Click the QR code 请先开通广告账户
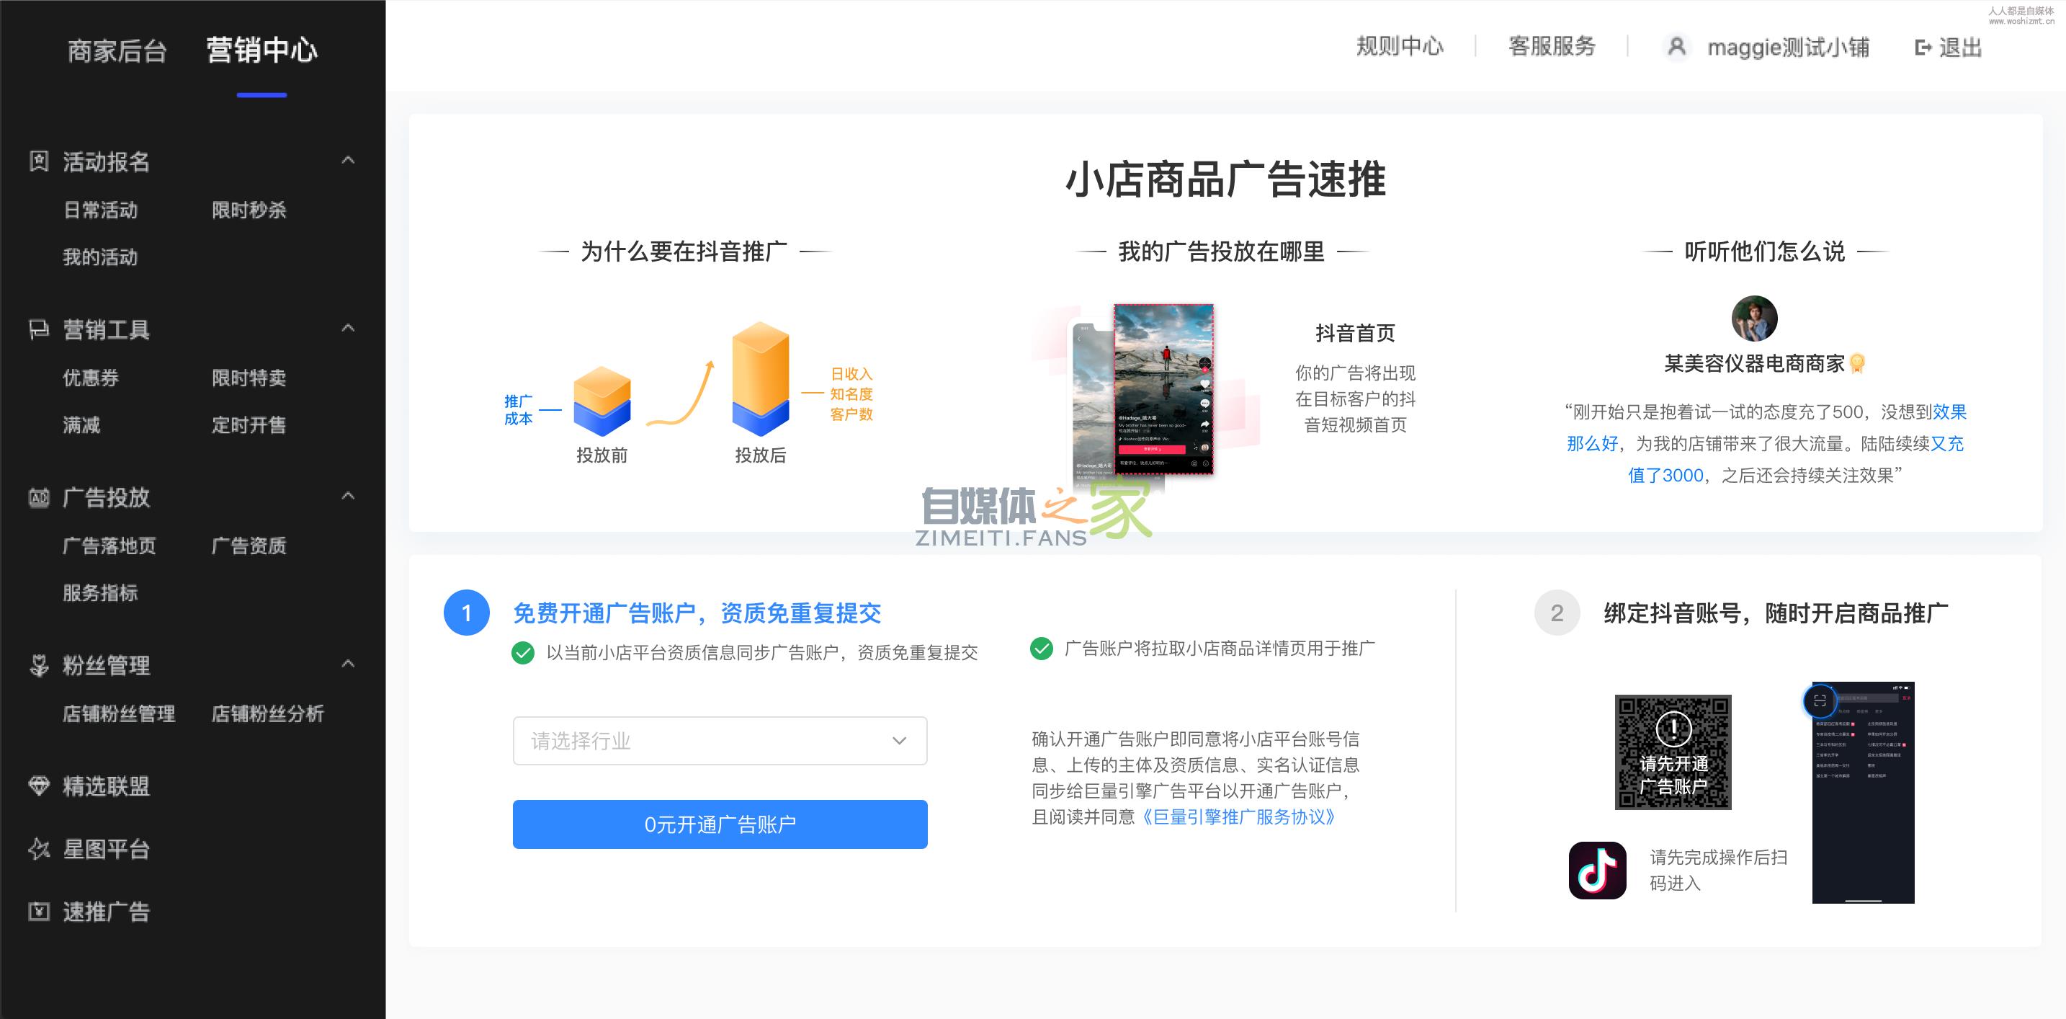 pyautogui.click(x=1673, y=752)
